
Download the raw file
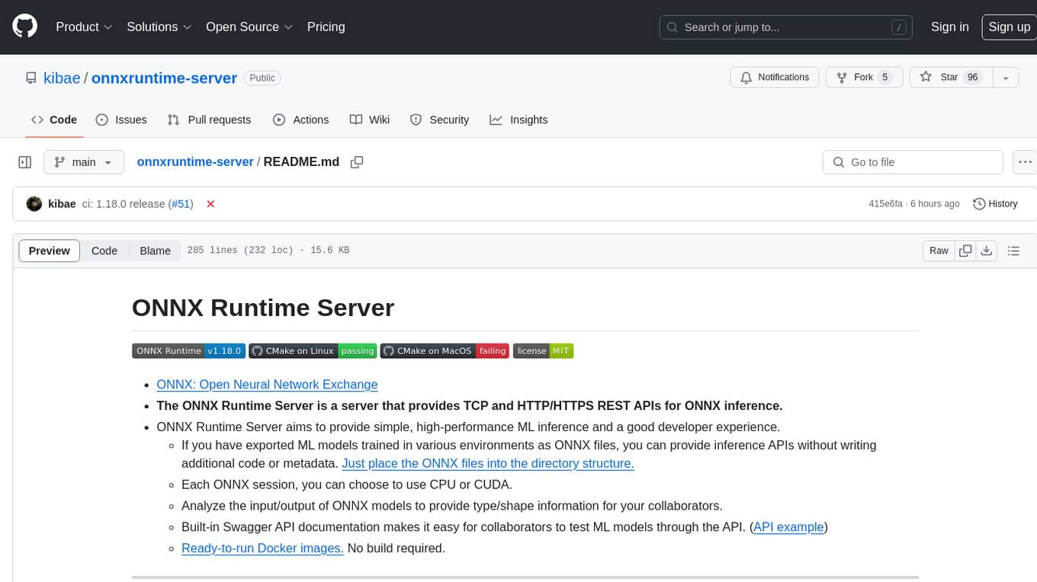987,251
